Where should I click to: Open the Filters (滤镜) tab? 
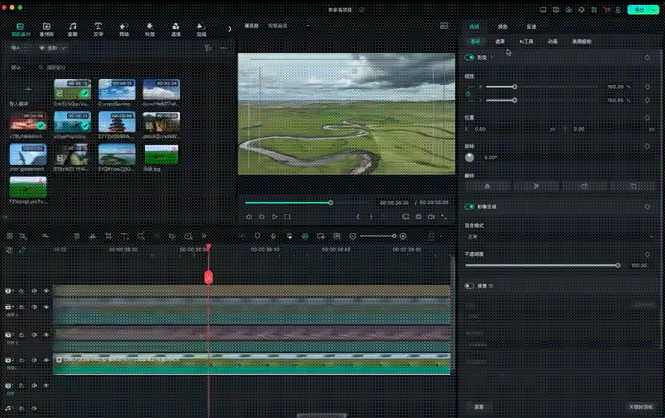176,30
